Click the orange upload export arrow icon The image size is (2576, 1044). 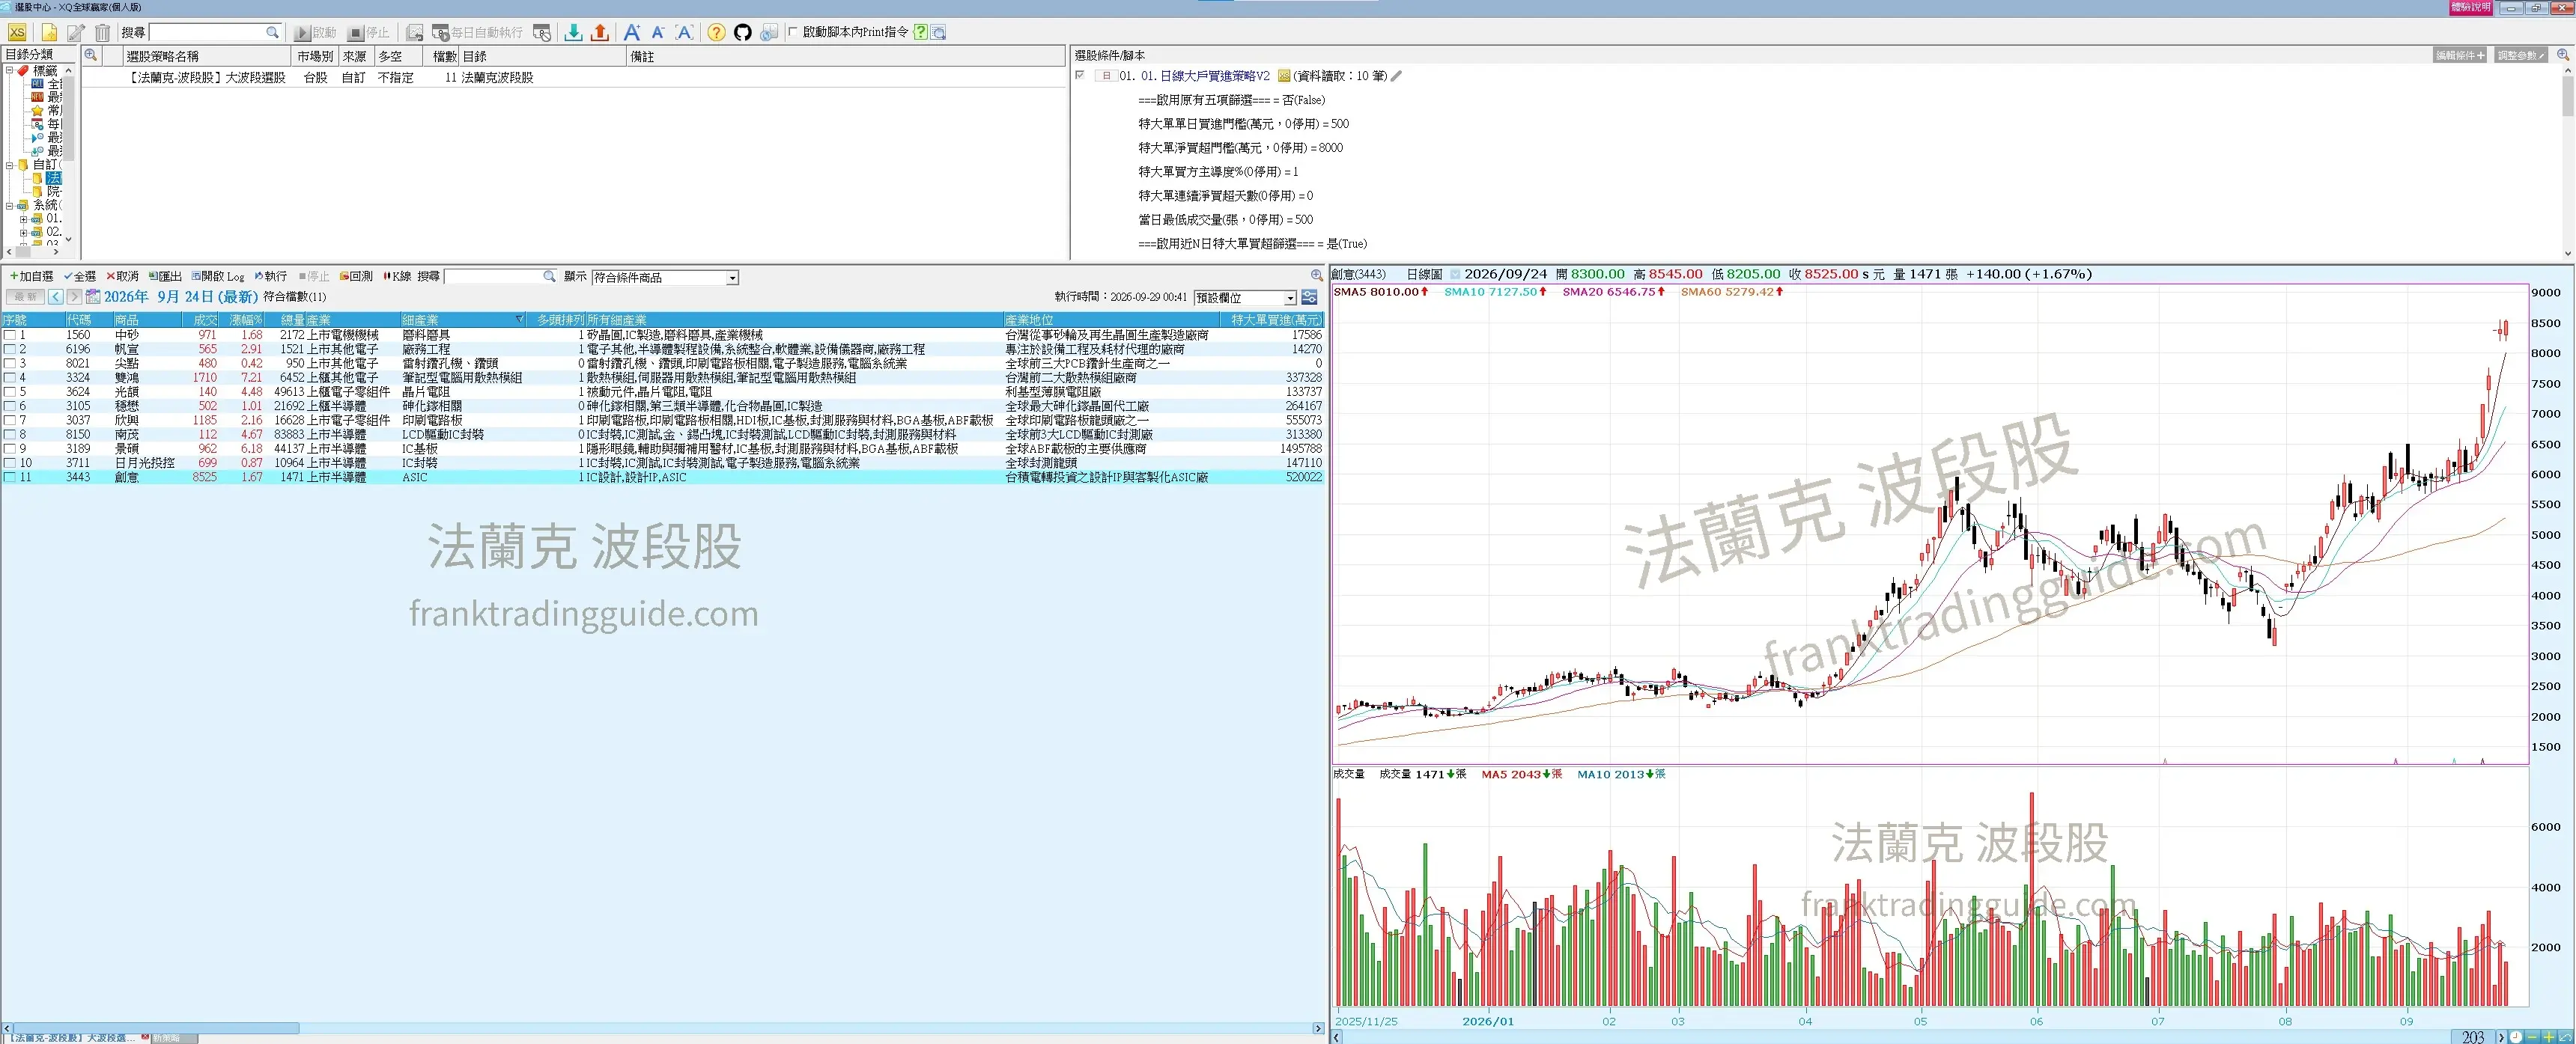tap(600, 32)
